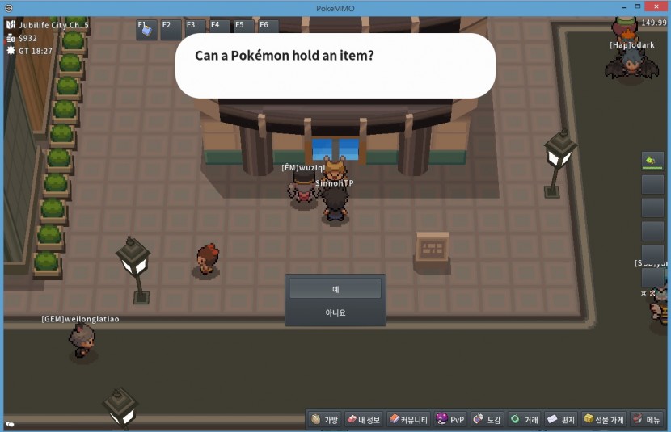
Task: Click the Jubilife City location icon
Action: click(11, 25)
